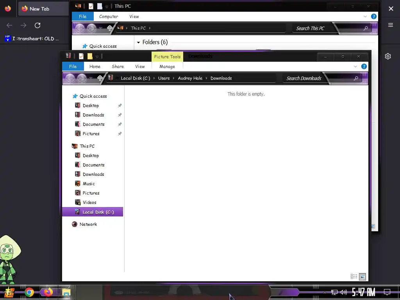The image size is (400, 300).
Task: Click Audrey Hale in the address breadcrumb
Action: coord(190,78)
